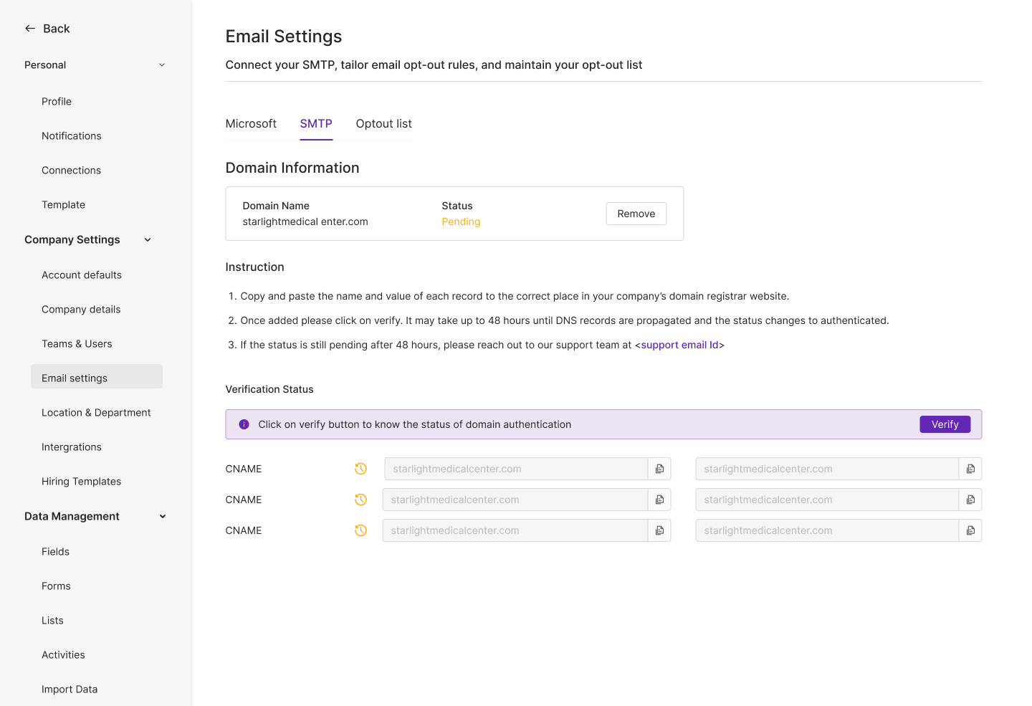The height and width of the screenshot is (706, 1032).
Task: Click the info icon in verification banner
Action: (x=244, y=424)
